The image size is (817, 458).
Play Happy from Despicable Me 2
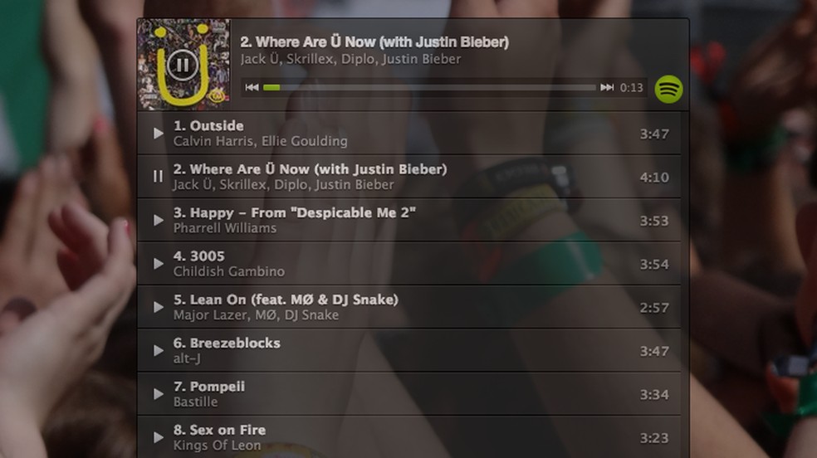158,221
